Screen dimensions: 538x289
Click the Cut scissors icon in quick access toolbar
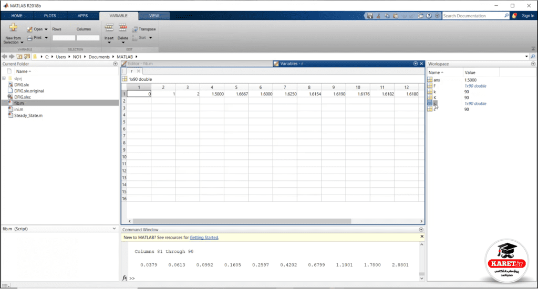pyautogui.click(x=378, y=16)
